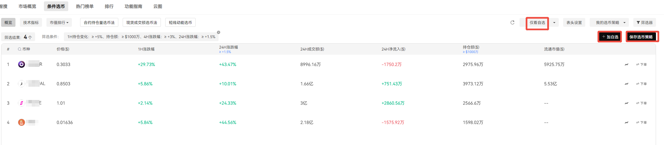The height and width of the screenshot is (145, 664).
Task: Expand the arrow next to 仅看自选
Action: pos(554,22)
